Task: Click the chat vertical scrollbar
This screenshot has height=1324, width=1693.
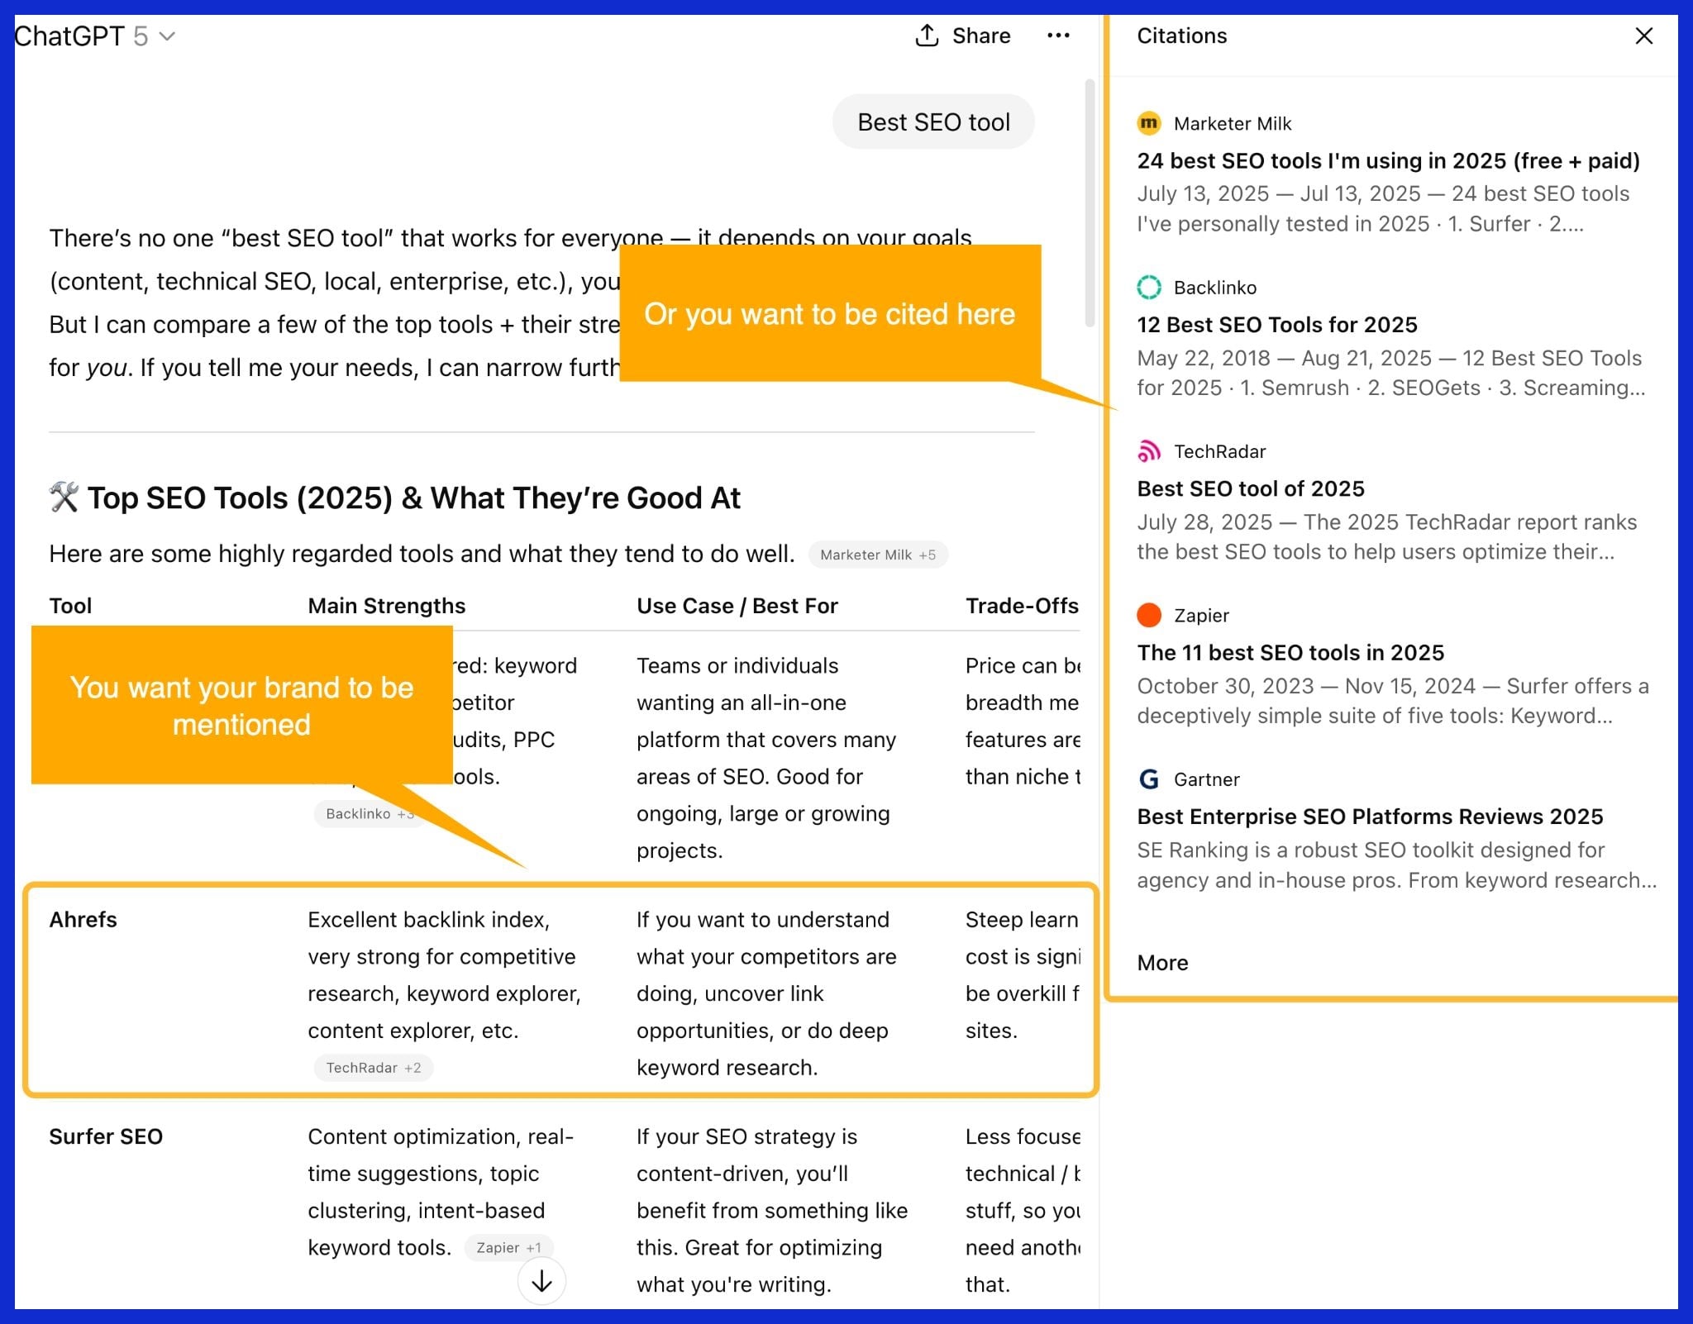Action: (1090, 202)
